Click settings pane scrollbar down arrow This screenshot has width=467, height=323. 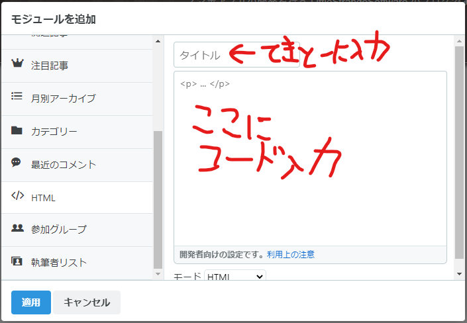459,274
